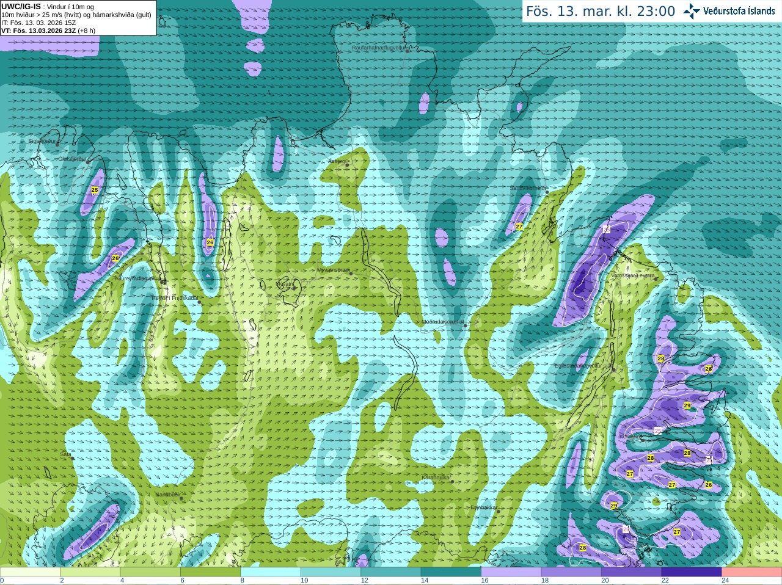Click white gust box 25 north of Vatnsskarð eystra

pos(607,230)
